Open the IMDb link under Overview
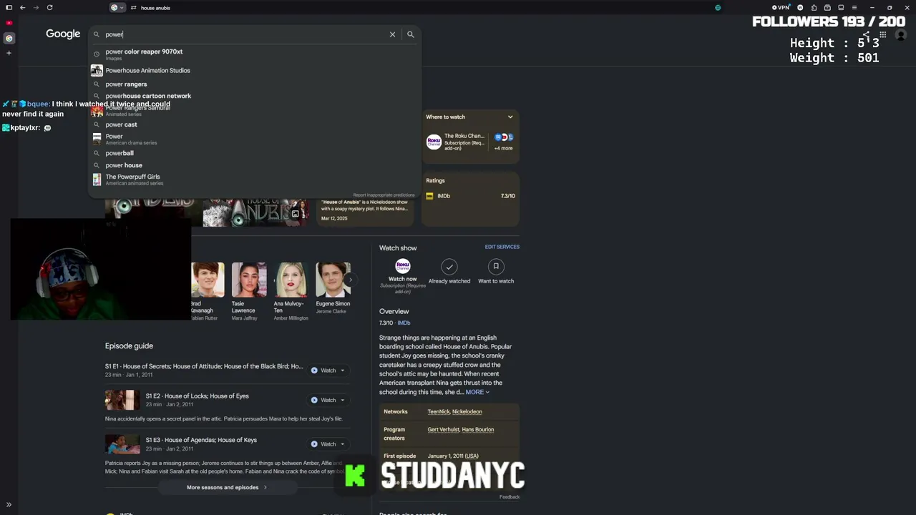 point(404,323)
